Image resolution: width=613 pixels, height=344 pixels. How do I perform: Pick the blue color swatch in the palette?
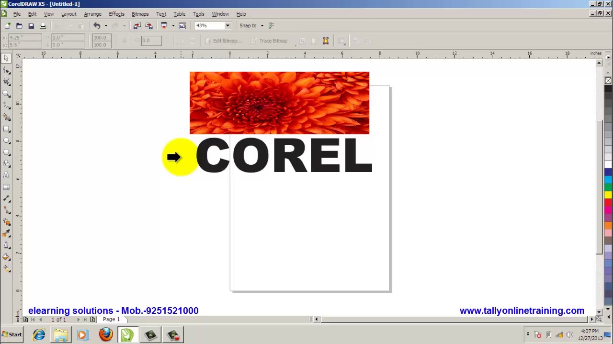(x=608, y=172)
